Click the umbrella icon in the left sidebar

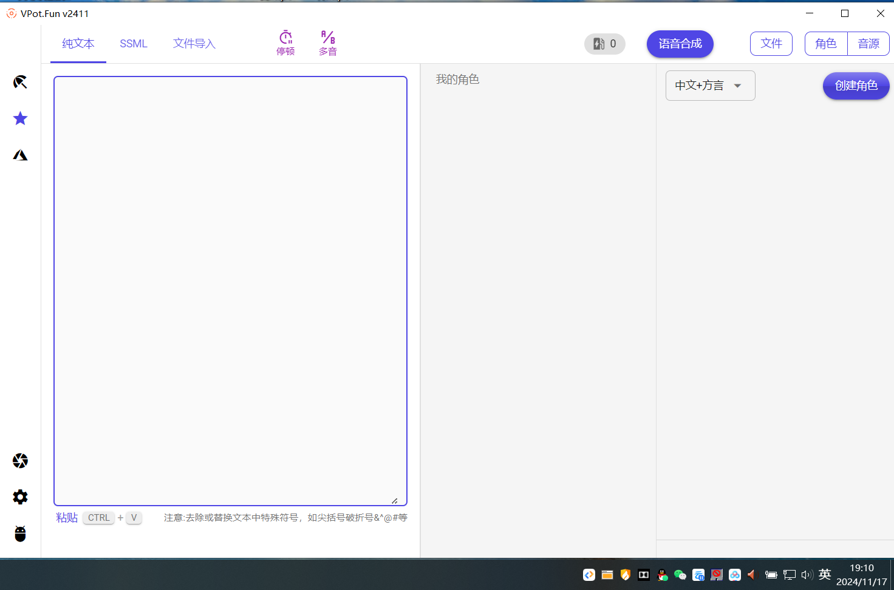[x=20, y=82]
